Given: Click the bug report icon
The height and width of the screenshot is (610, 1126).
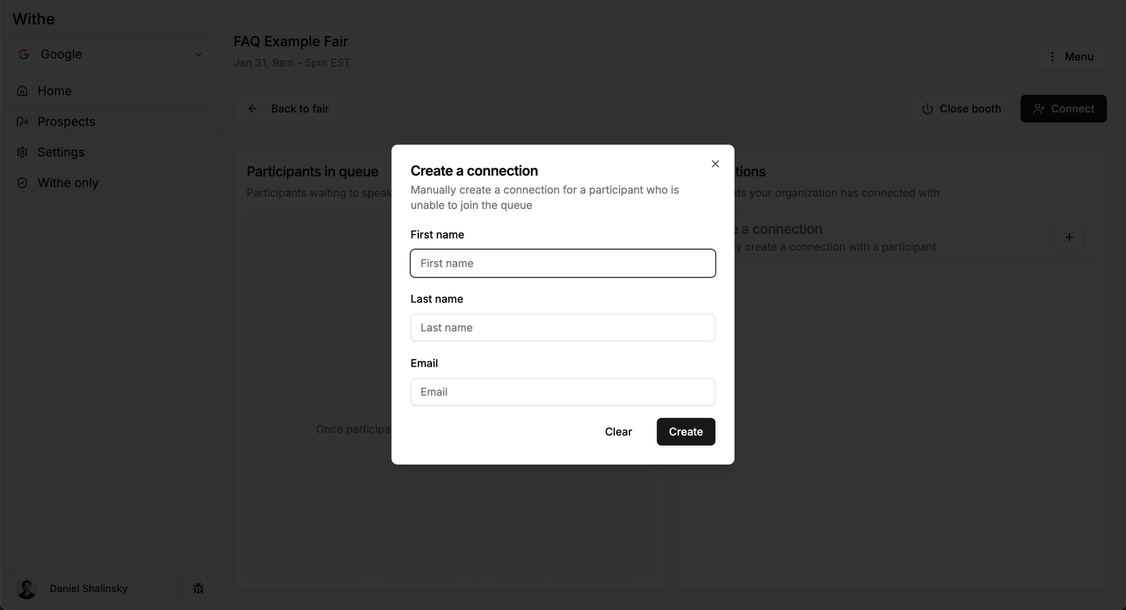Looking at the screenshot, I should 198,588.
